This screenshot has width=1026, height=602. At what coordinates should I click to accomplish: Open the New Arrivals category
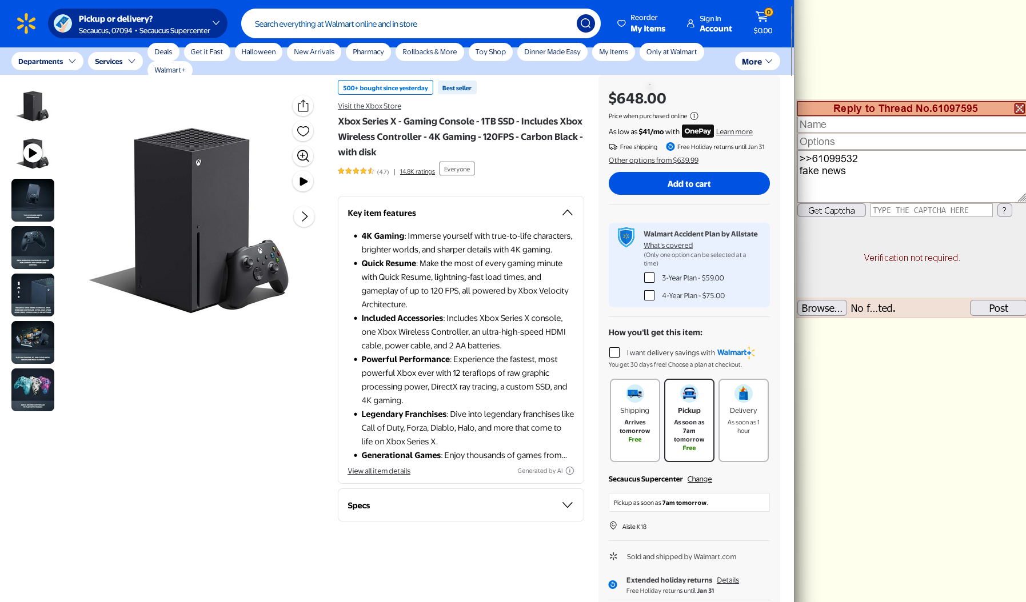(314, 52)
